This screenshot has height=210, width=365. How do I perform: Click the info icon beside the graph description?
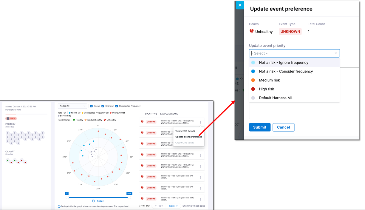59,206
